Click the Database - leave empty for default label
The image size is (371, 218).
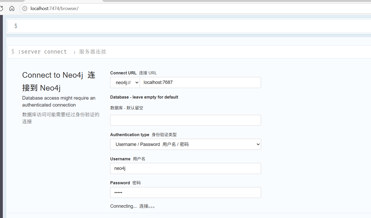point(144,97)
